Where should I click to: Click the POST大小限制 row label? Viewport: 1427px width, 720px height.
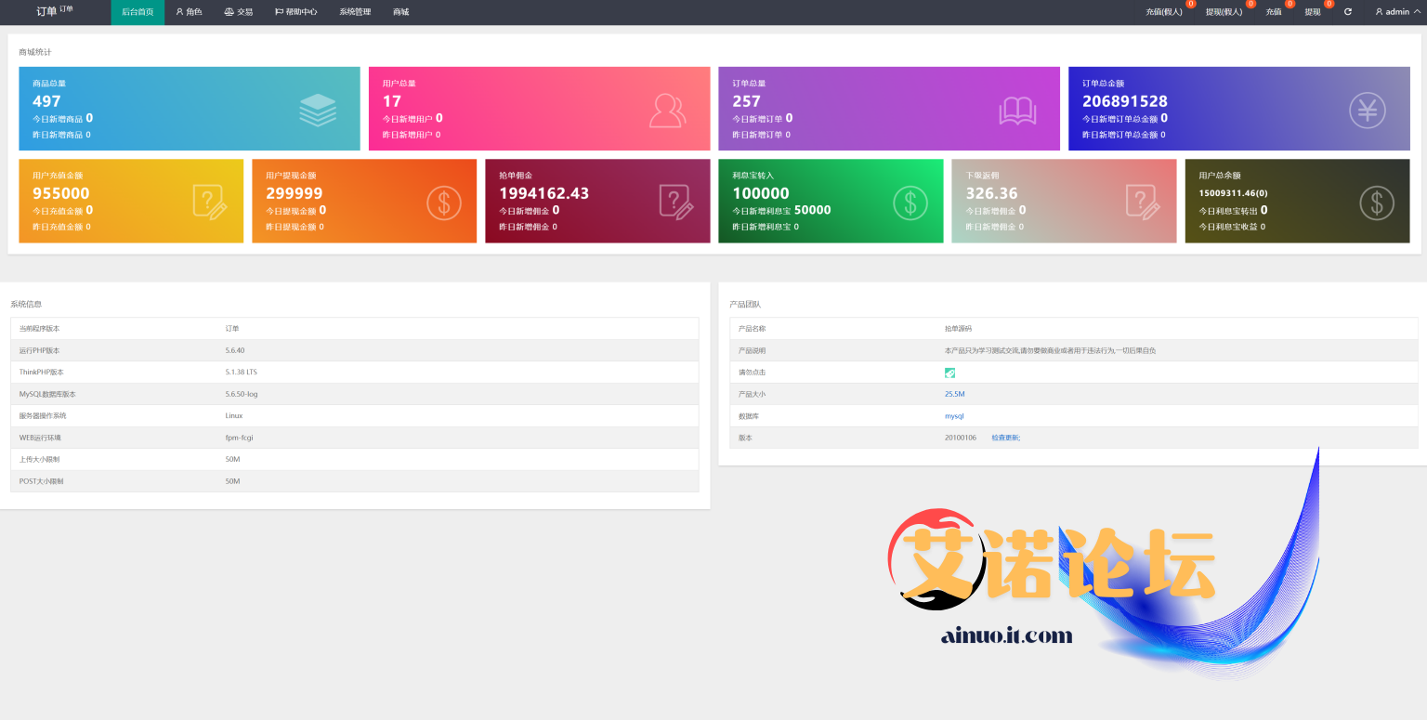(x=42, y=481)
